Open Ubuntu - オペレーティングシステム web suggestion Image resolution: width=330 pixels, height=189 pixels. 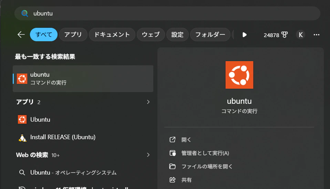pos(83,173)
